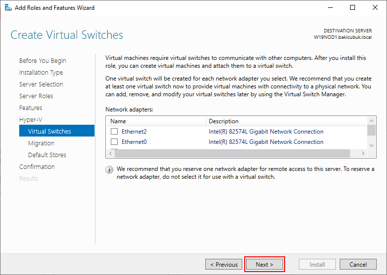387x275 pixels.
Task: Click the horizontal scrollbar left arrow
Action: pos(110,154)
